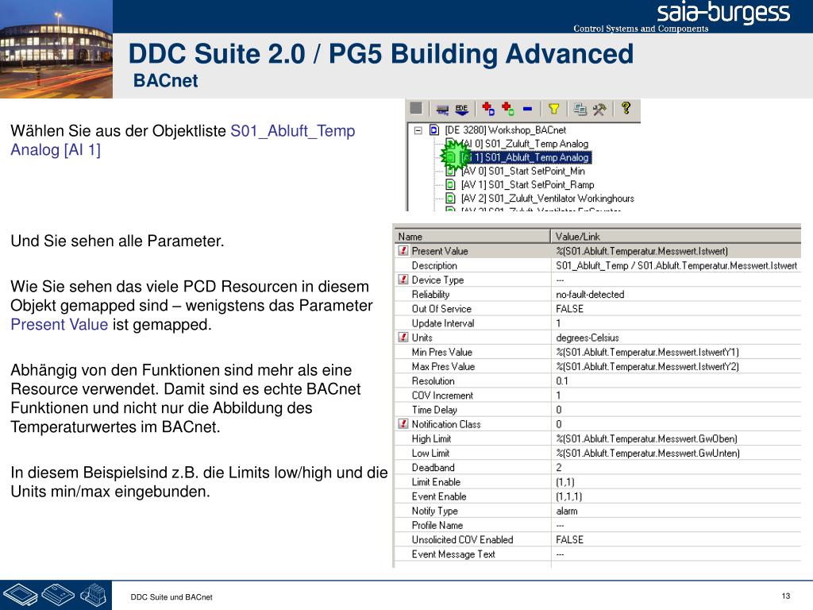Click the red marker icon beside Units
The width and height of the screenshot is (813, 610).
point(403,338)
